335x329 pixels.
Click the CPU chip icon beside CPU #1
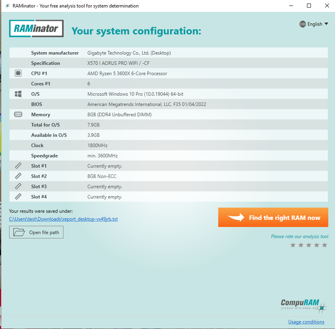[x=18, y=74]
